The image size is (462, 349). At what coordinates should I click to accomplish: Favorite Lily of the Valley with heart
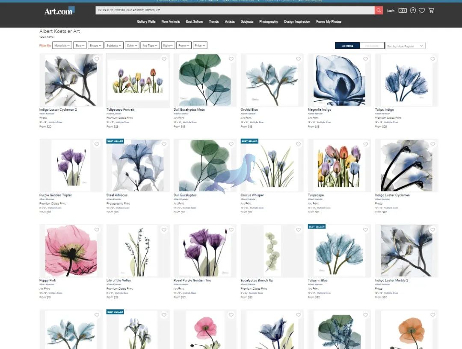click(164, 230)
